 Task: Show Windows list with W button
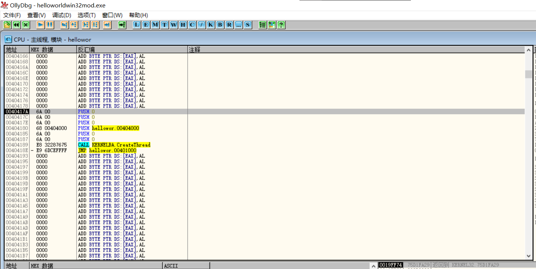(x=174, y=25)
